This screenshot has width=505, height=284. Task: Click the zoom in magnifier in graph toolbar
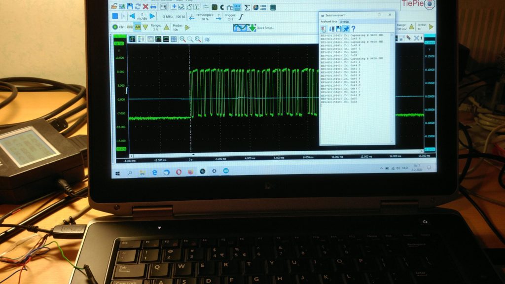point(182,39)
